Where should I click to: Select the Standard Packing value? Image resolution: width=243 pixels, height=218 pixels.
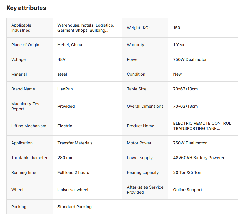click(x=74, y=207)
